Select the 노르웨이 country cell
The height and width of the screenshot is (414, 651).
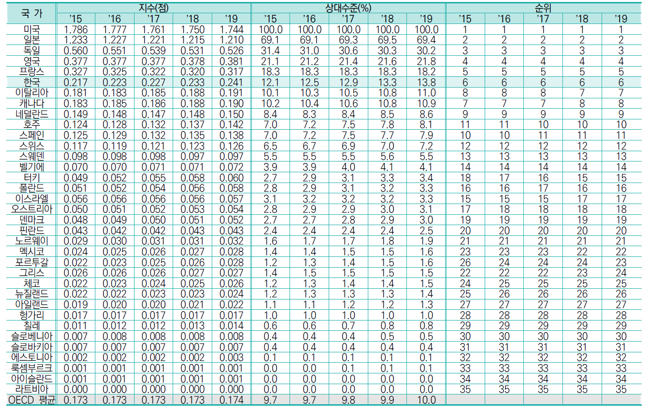coord(31,241)
